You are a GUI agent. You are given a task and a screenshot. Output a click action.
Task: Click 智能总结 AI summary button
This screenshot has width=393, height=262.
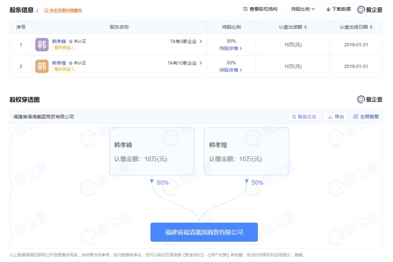(303, 117)
